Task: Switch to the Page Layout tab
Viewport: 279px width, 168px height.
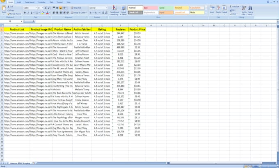Action: coord(30,2)
